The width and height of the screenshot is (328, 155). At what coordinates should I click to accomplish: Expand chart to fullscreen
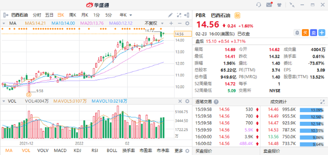[x=179, y=15]
